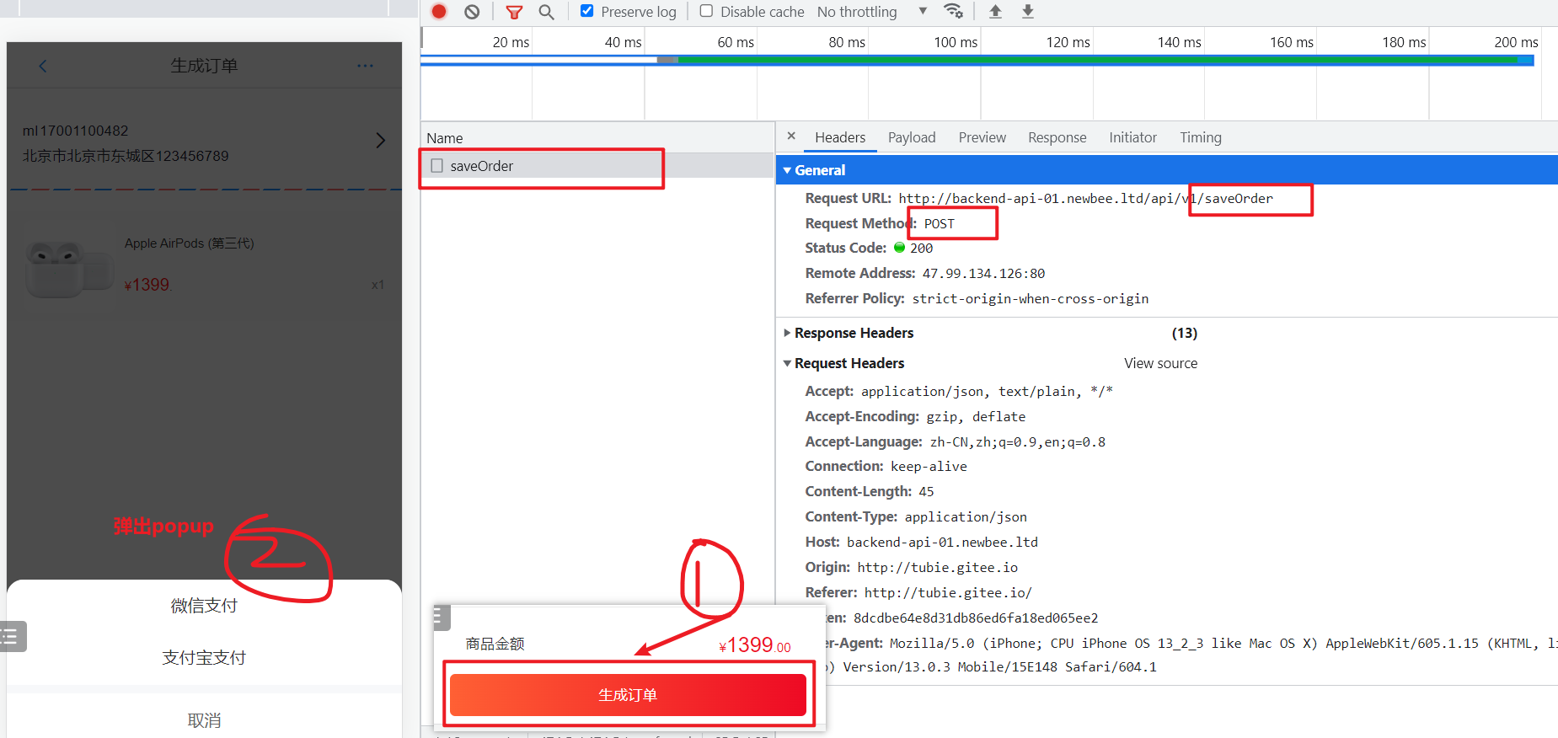Toggle the Disable cache checkbox
1558x738 pixels.
point(706,11)
